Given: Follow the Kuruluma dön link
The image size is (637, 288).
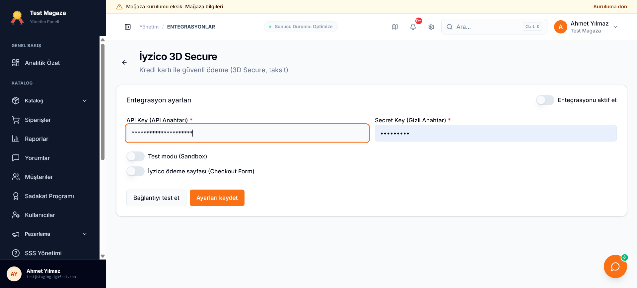Looking at the screenshot, I should point(610,7).
